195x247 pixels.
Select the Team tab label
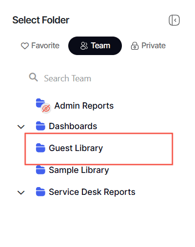tap(100, 46)
